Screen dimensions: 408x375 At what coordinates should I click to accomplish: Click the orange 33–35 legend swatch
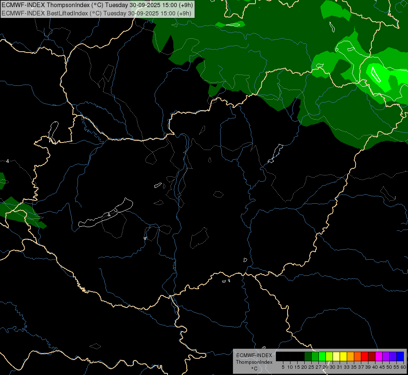350,356
